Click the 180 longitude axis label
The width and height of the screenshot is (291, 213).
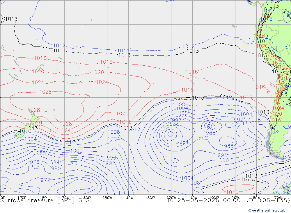click(x=43, y=198)
